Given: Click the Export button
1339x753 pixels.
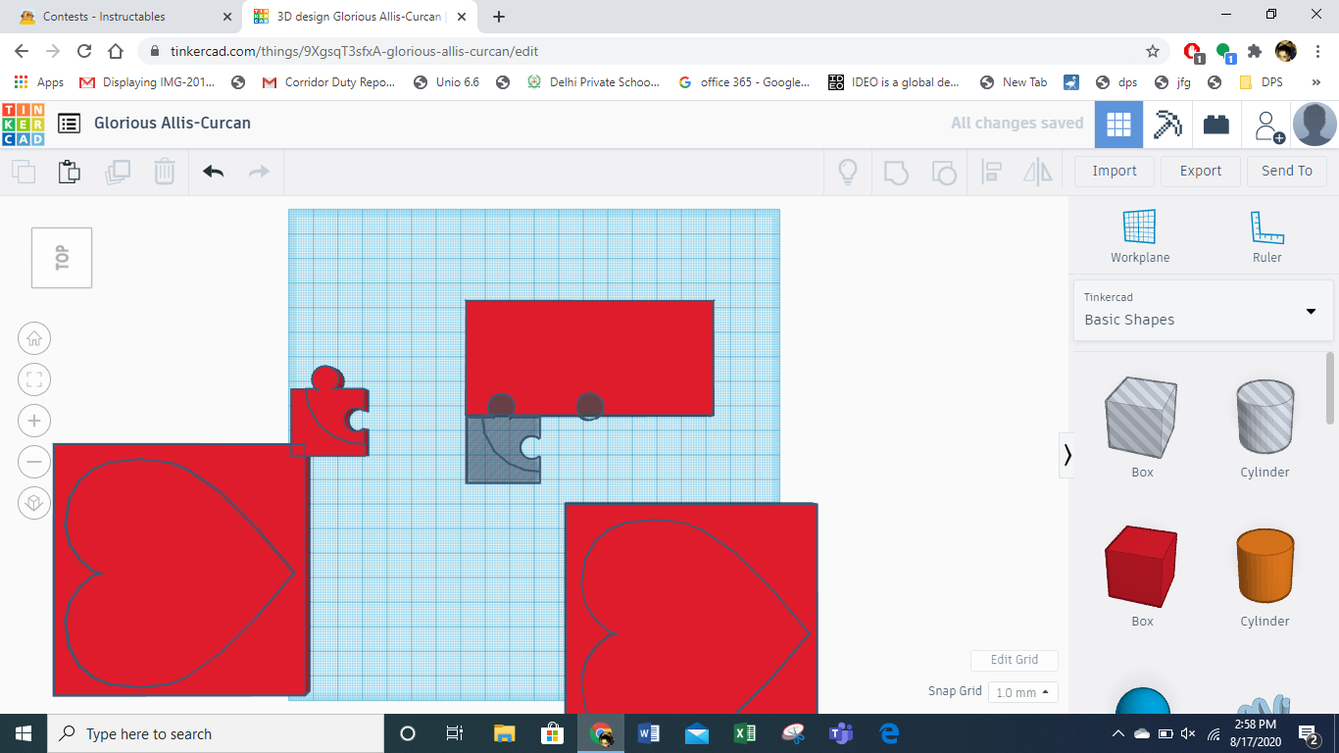Looking at the screenshot, I should tap(1201, 171).
